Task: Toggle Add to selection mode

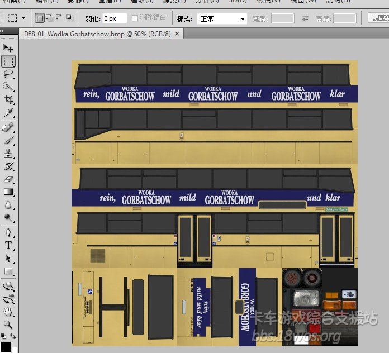Action: [50, 18]
